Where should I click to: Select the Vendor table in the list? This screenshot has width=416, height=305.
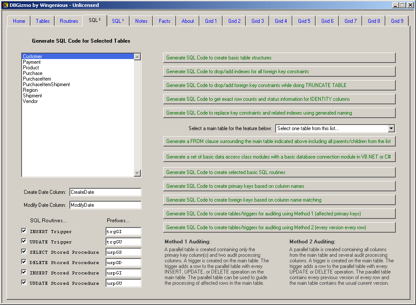pyautogui.click(x=31, y=102)
